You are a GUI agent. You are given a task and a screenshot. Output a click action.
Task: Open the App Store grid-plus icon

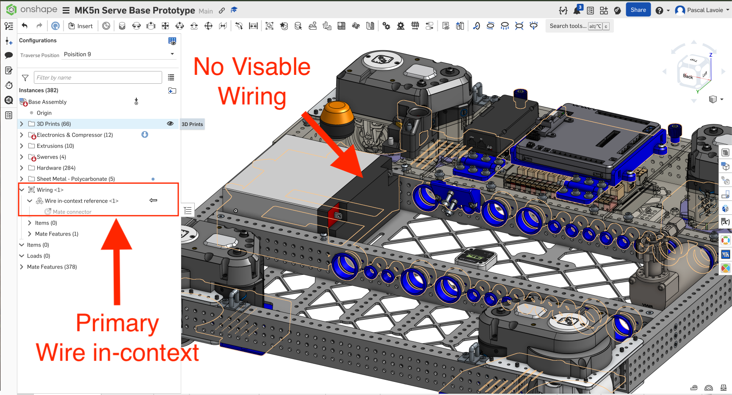(604, 10)
